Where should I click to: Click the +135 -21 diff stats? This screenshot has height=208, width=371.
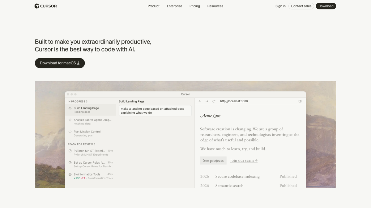pos(79,178)
